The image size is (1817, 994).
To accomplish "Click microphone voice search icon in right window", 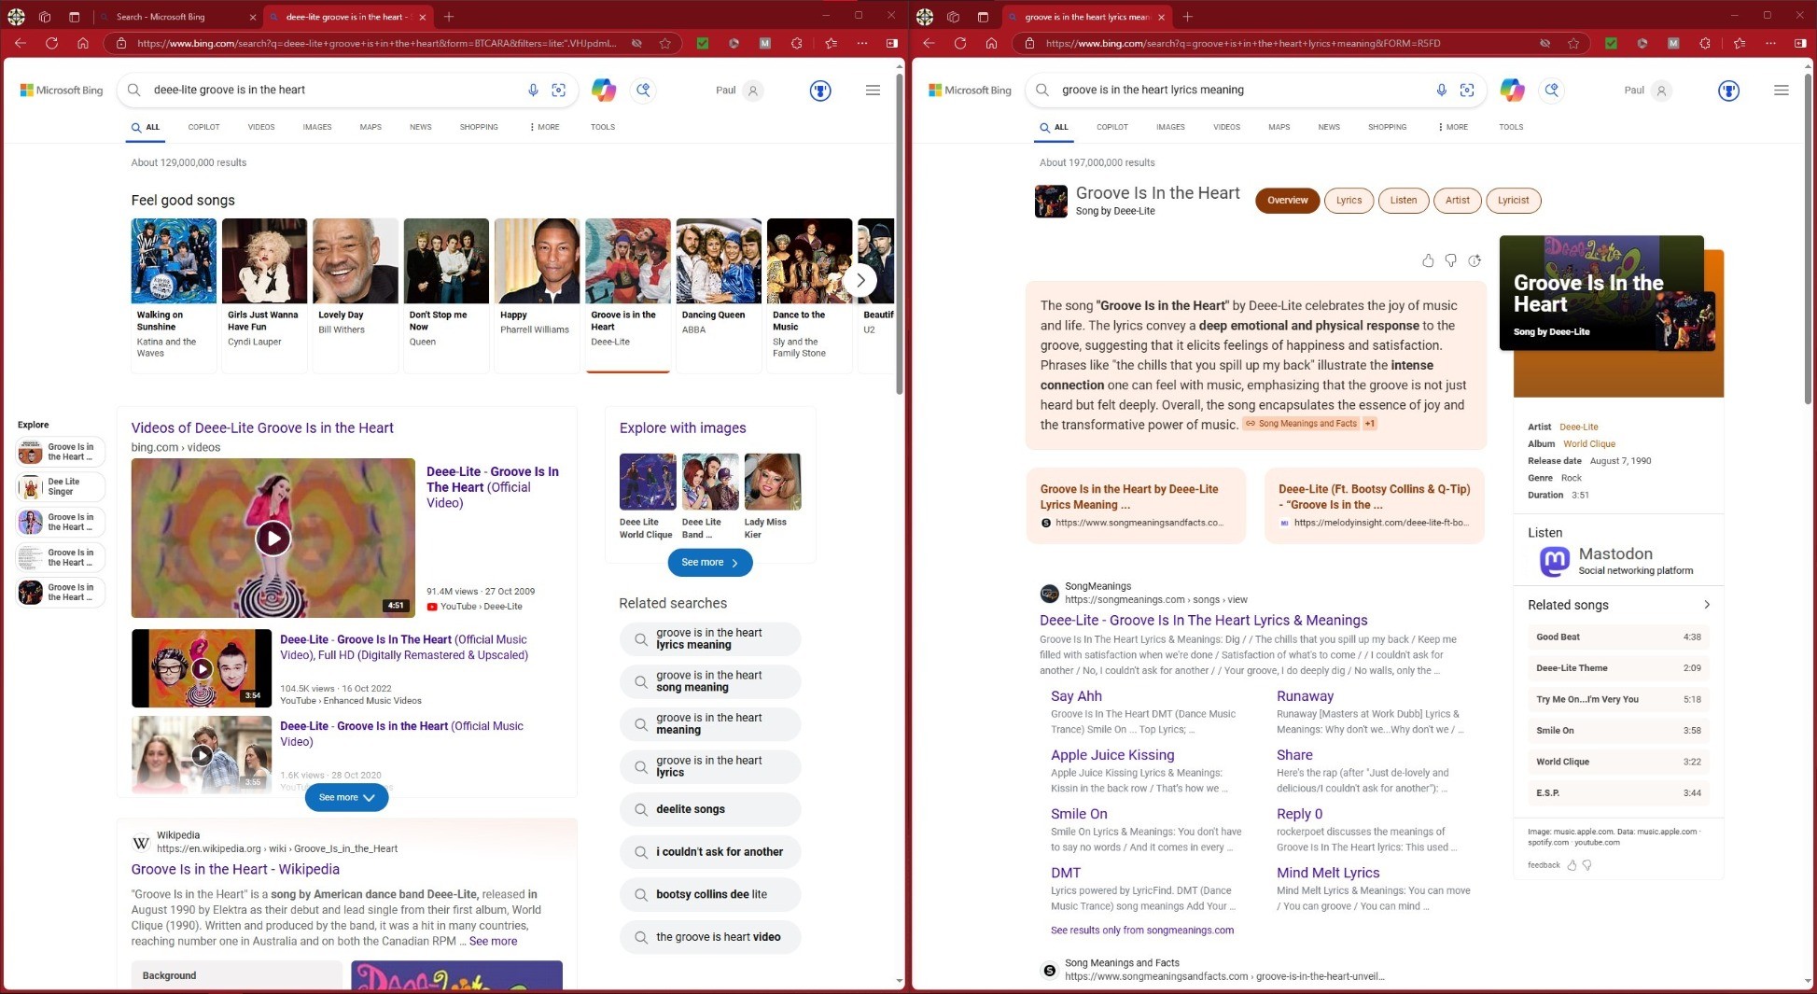I will (1441, 90).
